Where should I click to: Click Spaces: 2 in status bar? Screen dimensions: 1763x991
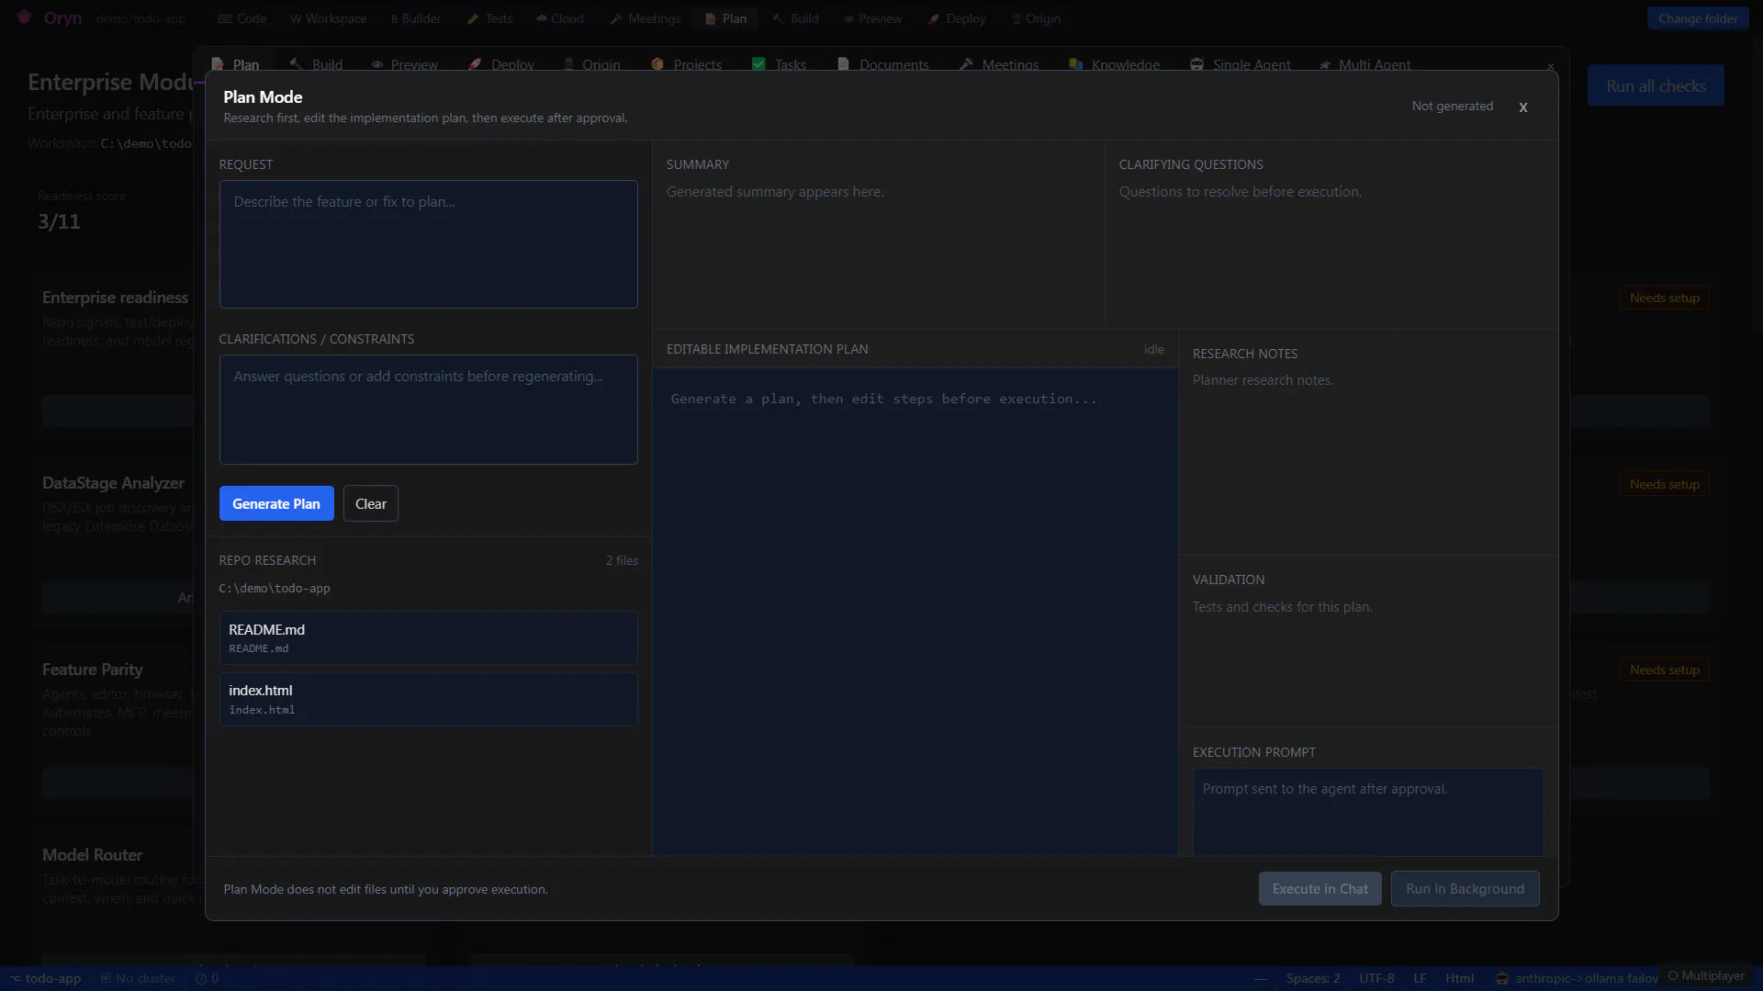coord(1313,978)
